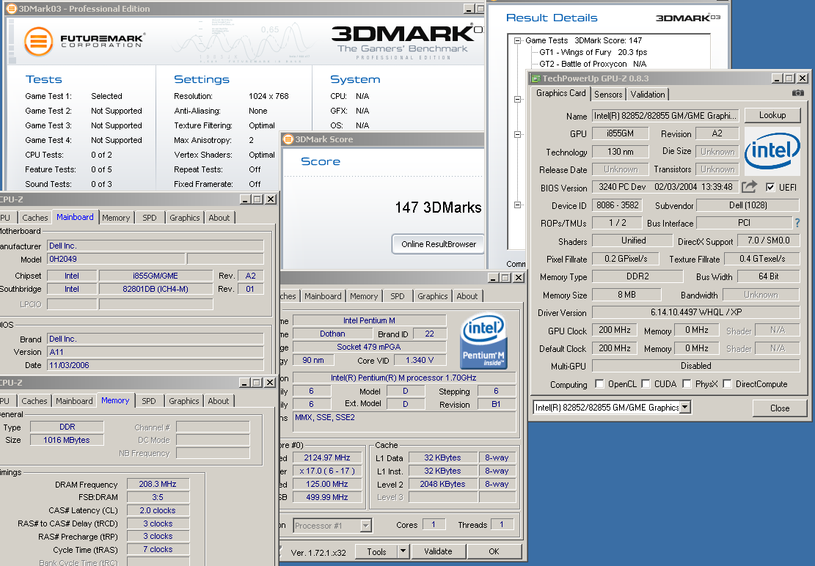
Task: Select the Graphics Card tab in GPU-Z
Action: click(560, 93)
